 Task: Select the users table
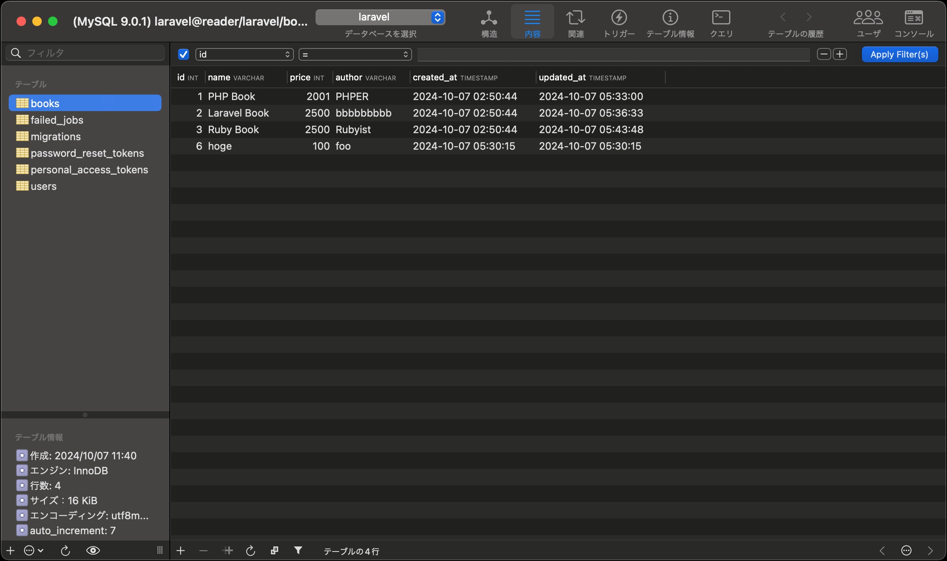point(85,186)
